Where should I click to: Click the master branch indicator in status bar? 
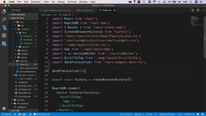pyautogui.click(x=7, y=114)
